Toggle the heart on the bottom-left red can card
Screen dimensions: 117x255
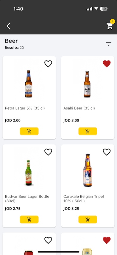coord(48,240)
